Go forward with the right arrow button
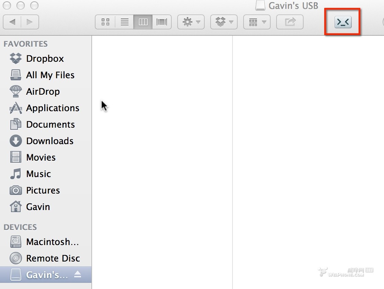The image size is (384, 289). click(x=30, y=22)
